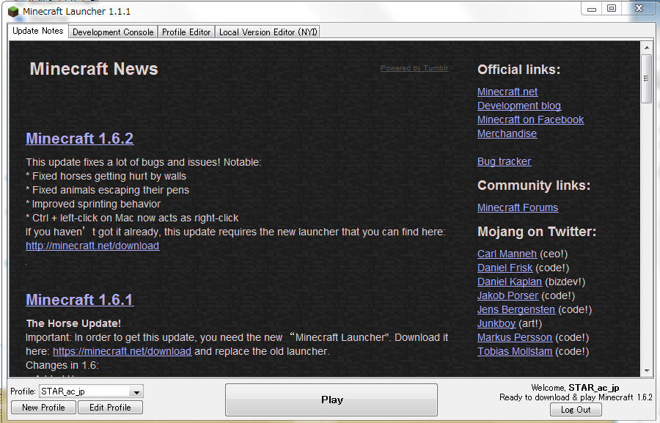
Task: Open the Minecraft Forums community link
Action: pos(518,207)
